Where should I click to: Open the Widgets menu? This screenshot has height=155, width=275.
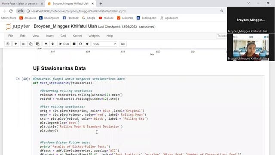click(x=94, y=36)
